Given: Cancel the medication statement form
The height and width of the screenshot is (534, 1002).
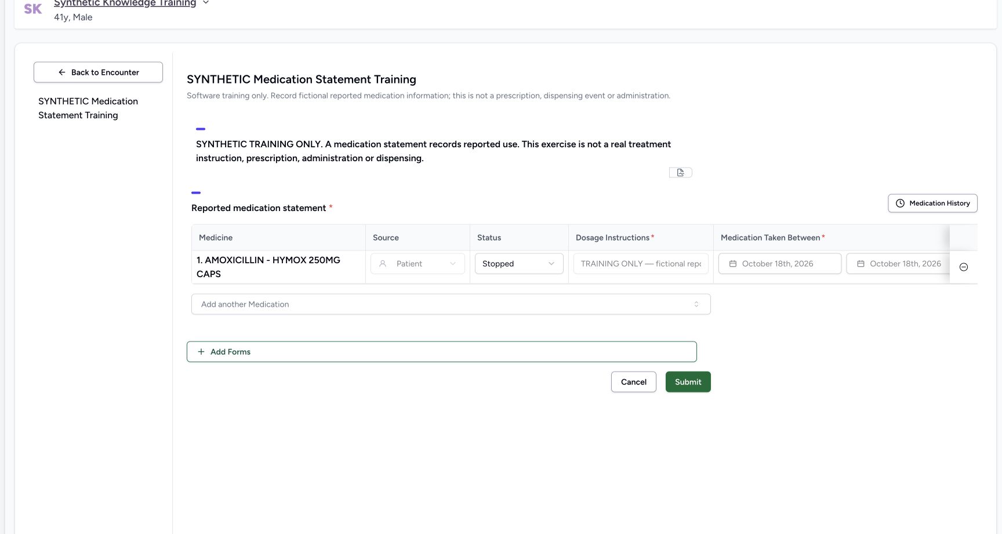Looking at the screenshot, I should tap(633, 382).
